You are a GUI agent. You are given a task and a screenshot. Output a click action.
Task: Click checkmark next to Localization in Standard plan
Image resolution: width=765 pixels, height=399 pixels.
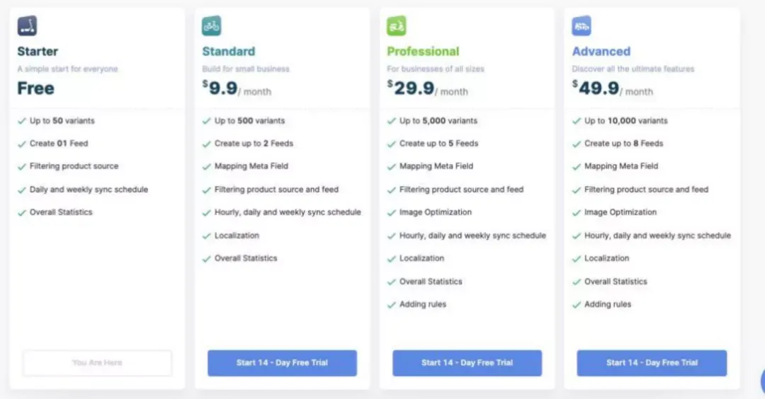pos(206,236)
